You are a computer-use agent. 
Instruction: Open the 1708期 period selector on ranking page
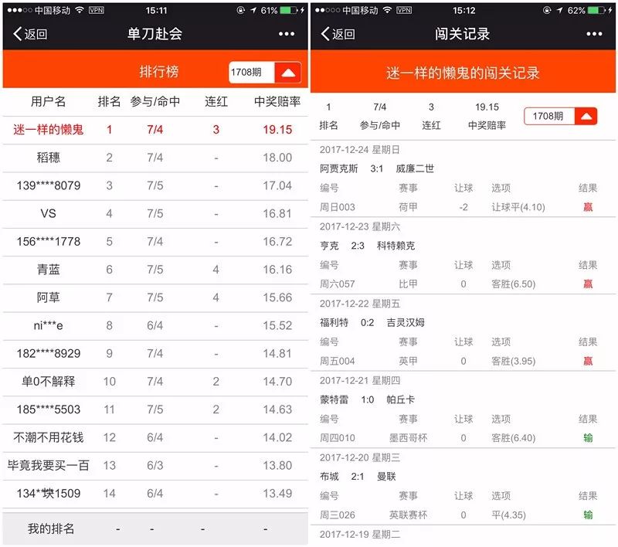[x=246, y=70]
